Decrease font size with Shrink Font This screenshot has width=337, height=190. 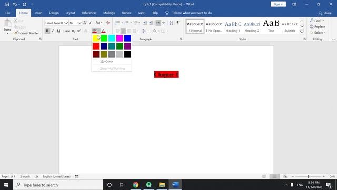pyautogui.click(x=90, y=23)
